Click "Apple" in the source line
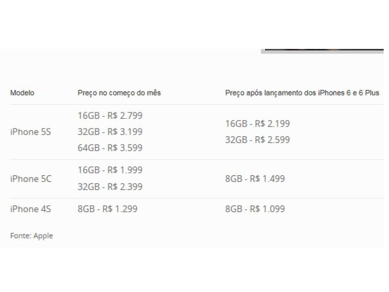389x292 pixels. 43,236
